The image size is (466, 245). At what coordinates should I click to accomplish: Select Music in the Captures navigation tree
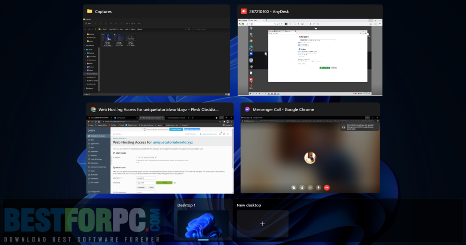(x=90, y=64)
